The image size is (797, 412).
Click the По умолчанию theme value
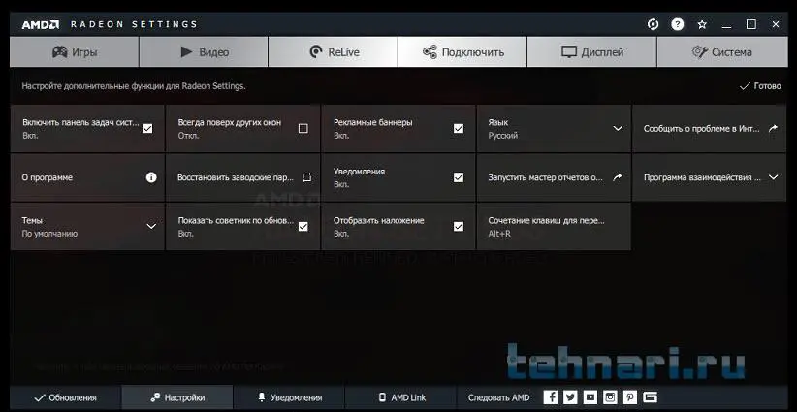(49, 234)
